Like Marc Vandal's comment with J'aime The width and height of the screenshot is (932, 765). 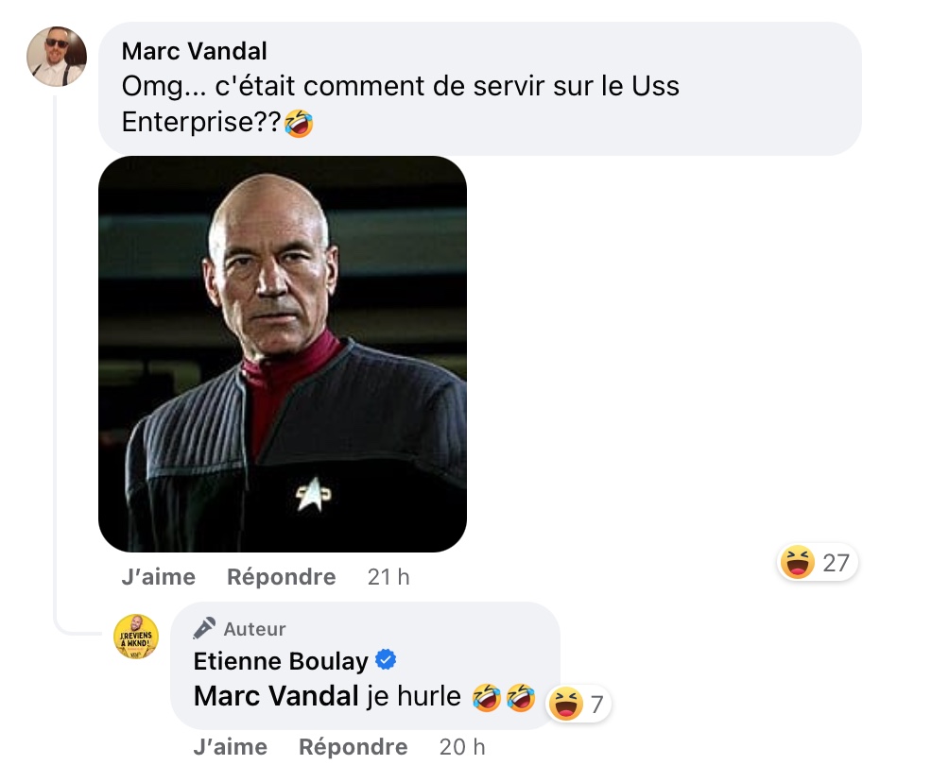click(158, 577)
